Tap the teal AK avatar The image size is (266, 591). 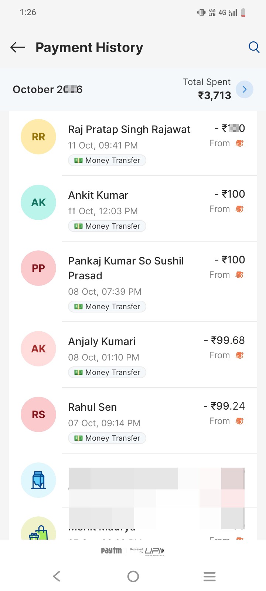tap(38, 202)
